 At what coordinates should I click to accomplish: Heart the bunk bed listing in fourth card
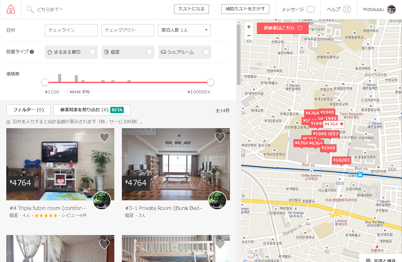(x=220, y=244)
